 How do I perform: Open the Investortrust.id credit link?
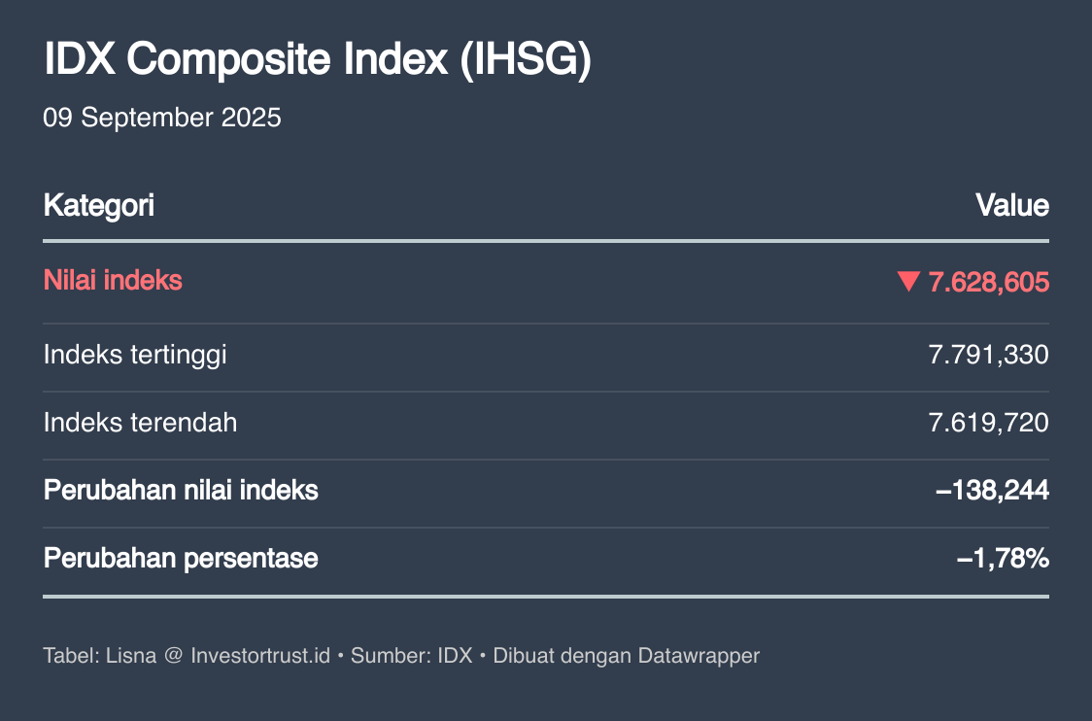[x=260, y=656]
